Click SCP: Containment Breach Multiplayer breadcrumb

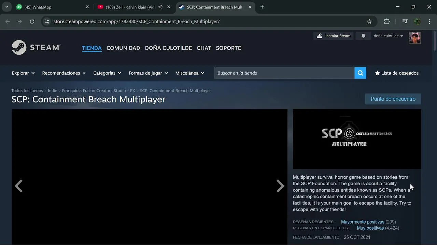pos(175,91)
